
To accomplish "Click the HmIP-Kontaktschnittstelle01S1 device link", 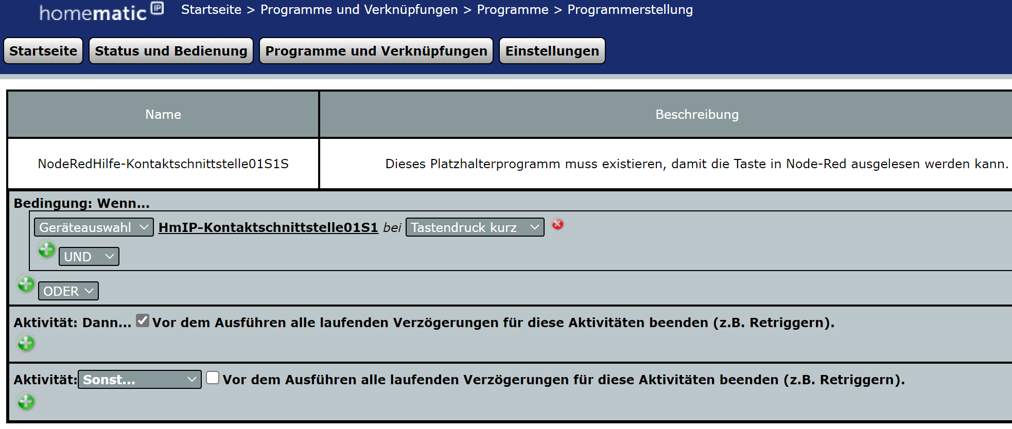I will (x=268, y=227).
